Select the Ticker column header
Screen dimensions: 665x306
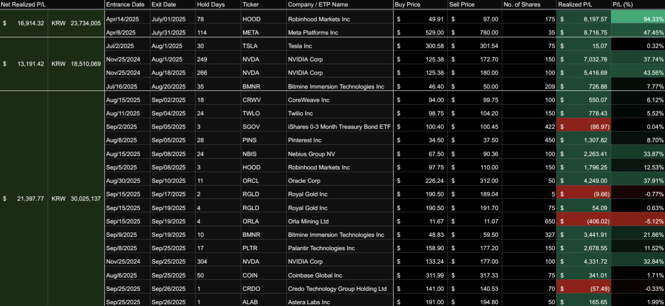pos(263,4)
